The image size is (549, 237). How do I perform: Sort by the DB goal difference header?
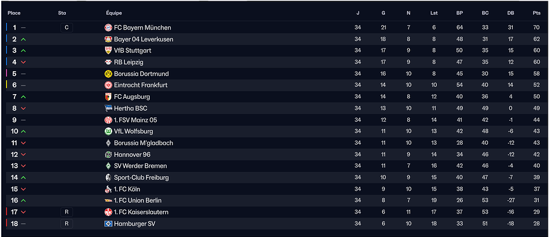pyautogui.click(x=511, y=13)
